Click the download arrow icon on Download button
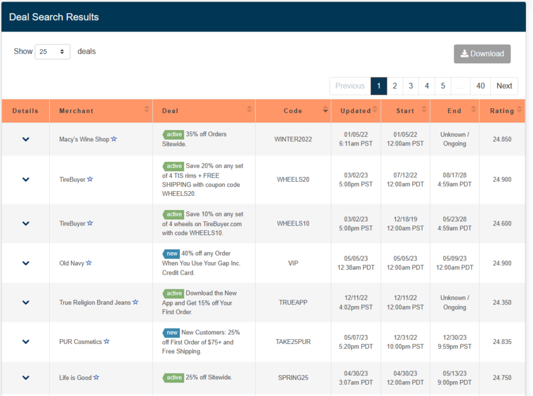The height and width of the screenshot is (396, 533). [x=464, y=53]
